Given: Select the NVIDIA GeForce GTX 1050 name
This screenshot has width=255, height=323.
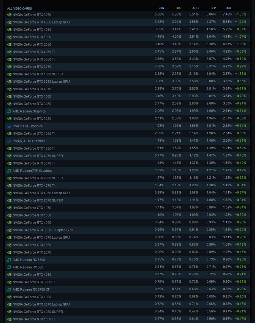Looking at the screenshot, I should 32,215.
